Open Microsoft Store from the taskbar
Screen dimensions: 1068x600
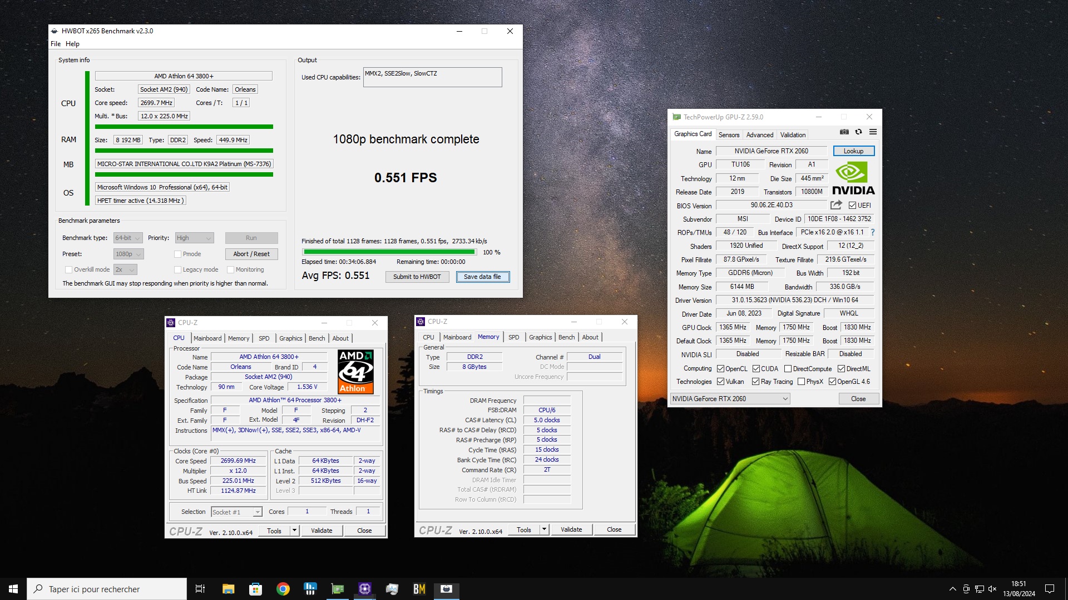point(255,589)
